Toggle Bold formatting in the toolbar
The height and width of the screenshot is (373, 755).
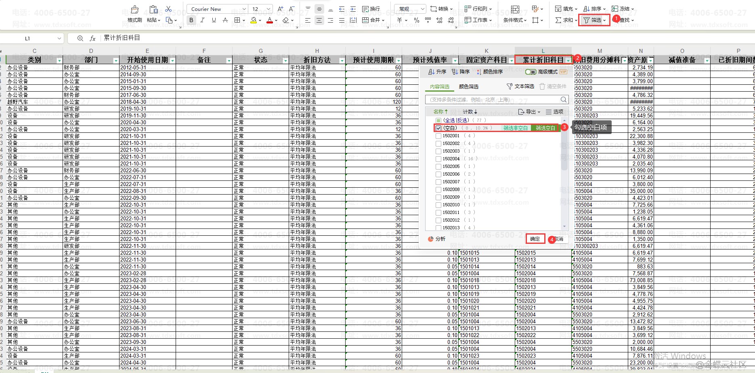click(x=191, y=20)
